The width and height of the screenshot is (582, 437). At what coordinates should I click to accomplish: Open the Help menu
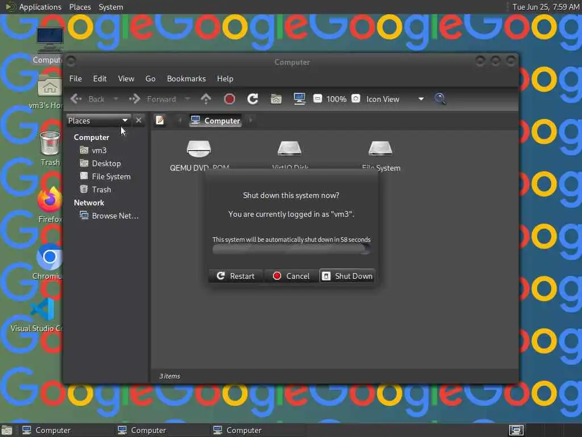tap(225, 79)
